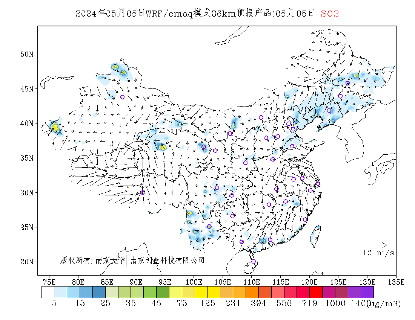This screenshot has width=415, height=320.
Task: Choose the magenta legend swatch above 1000
Action: [x=329, y=292]
